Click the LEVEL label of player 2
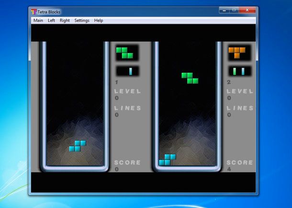Viewport: 292px width, 208px height. pos(240,91)
